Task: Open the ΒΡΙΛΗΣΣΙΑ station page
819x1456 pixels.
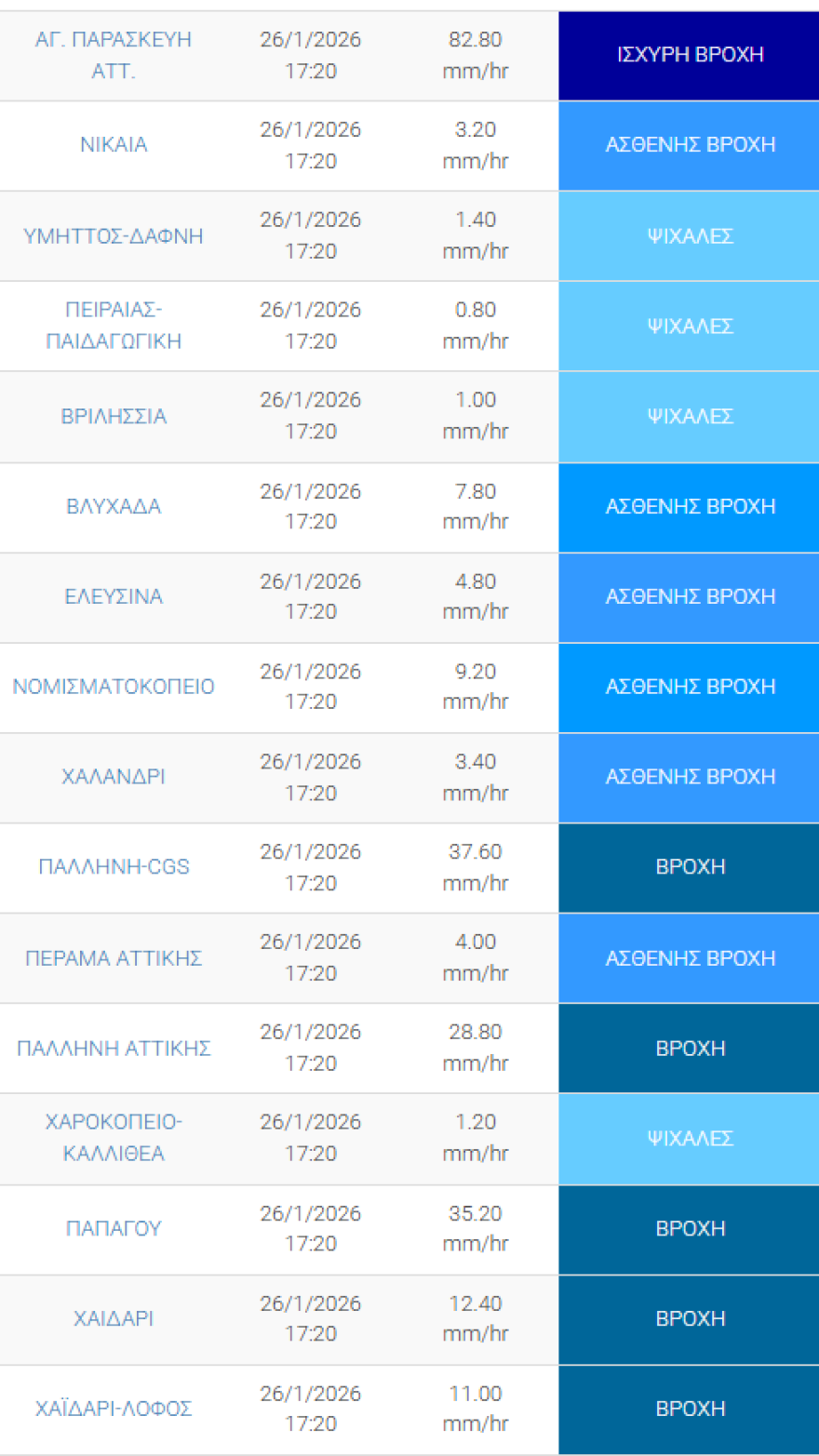Action: [114, 416]
